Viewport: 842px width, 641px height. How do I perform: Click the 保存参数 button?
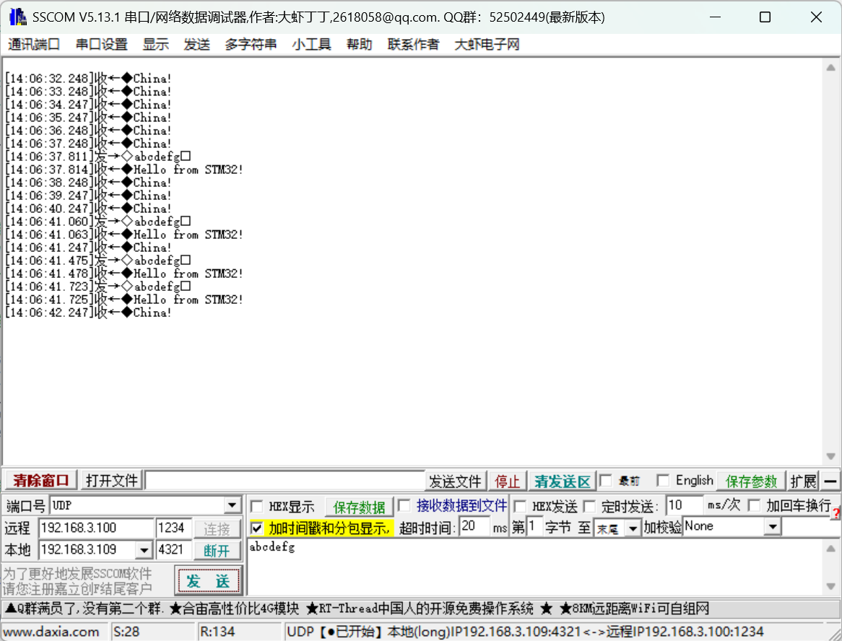tap(751, 481)
